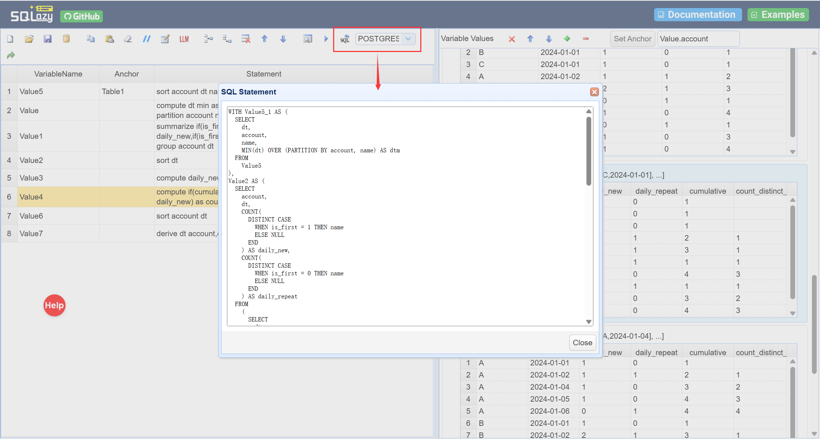The image size is (820, 439).
Task: Click the Statement column header
Action: click(x=264, y=74)
